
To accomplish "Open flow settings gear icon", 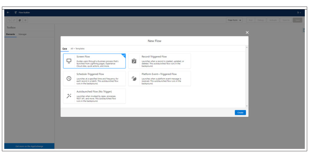I will coord(25,20).
